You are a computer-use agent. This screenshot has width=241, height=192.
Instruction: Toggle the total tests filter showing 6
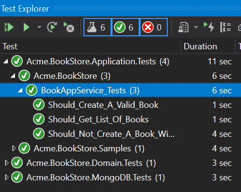(x=97, y=27)
